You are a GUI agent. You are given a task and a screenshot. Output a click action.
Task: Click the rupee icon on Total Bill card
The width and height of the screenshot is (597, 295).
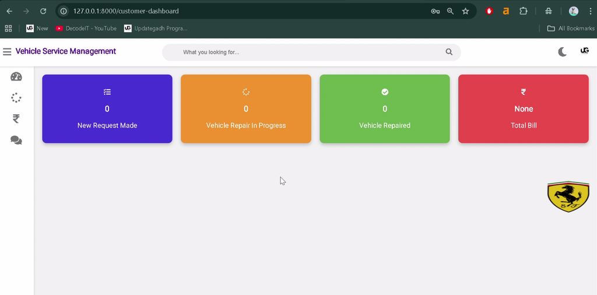(x=524, y=92)
